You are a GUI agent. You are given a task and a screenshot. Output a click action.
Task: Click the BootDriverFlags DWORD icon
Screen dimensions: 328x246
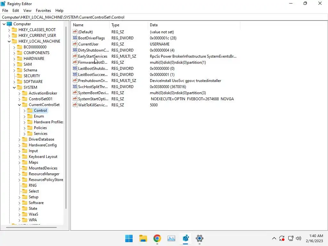(75, 38)
